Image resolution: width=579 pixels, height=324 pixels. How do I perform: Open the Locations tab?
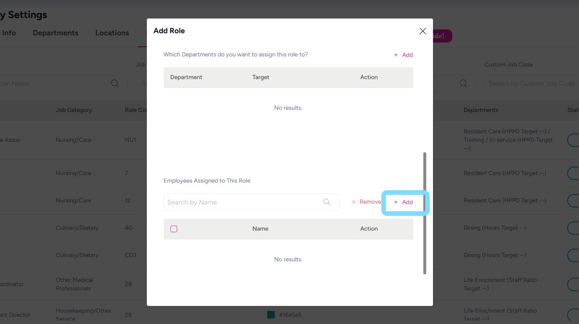click(x=112, y=33)
